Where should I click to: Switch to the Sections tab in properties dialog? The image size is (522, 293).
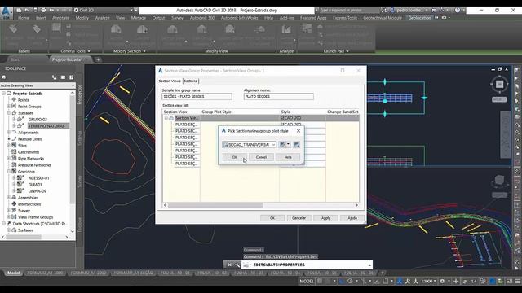[190, 81]
